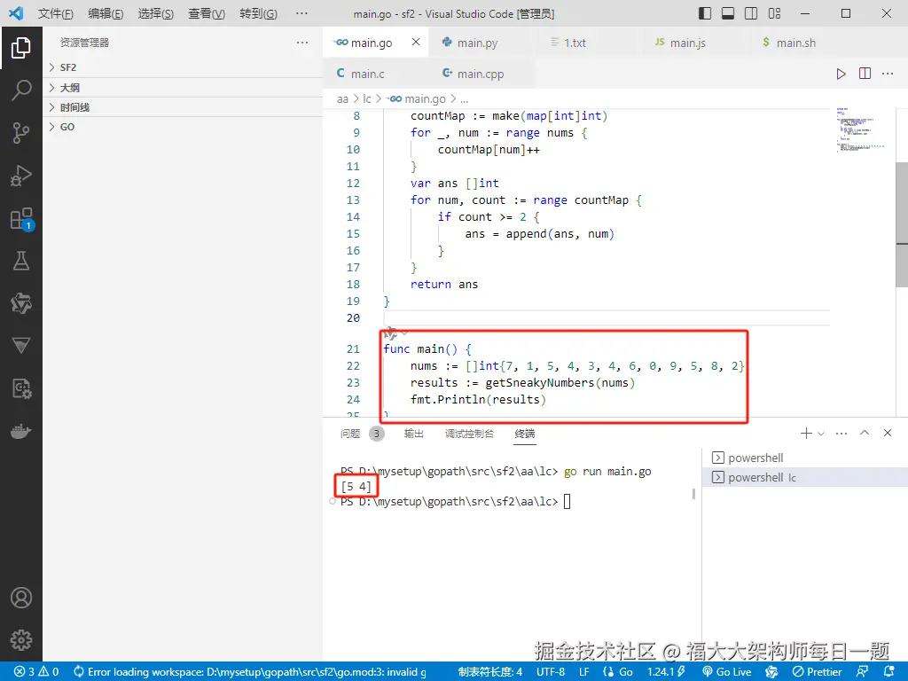Open the Testing flask view
Viewport: 908px width, 681px height.
tap(21, 261)
